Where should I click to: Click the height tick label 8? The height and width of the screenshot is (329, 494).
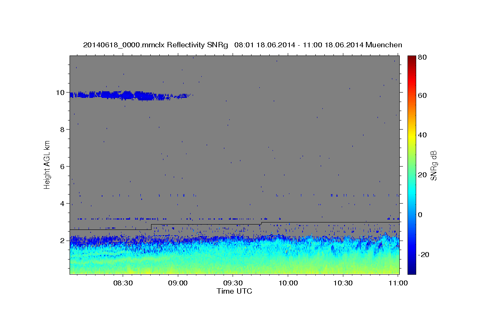click(x=62, y=130)
